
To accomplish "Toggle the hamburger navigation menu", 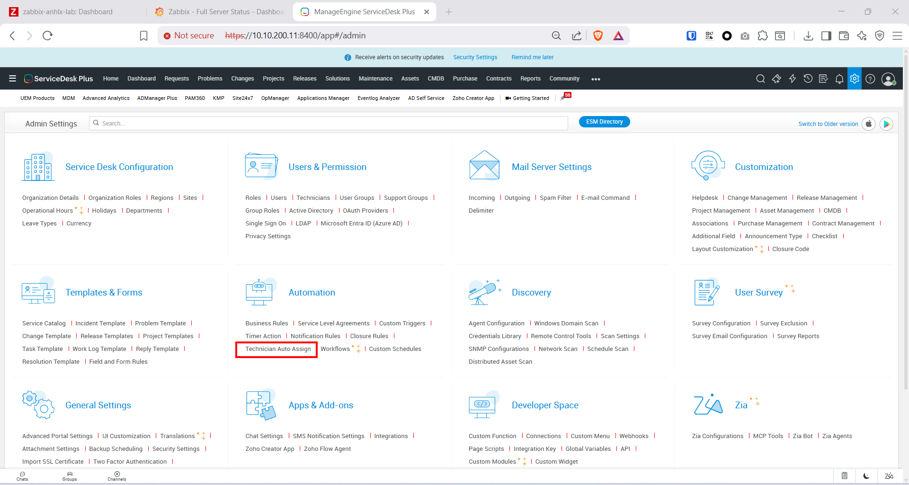I will pos(13,79).
